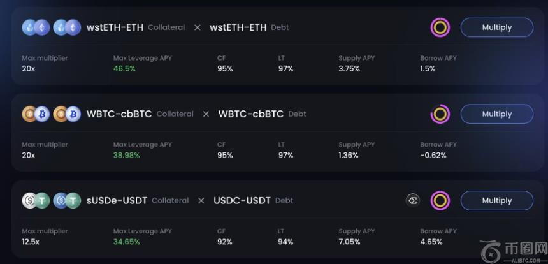
Task: Click the 12.5x Max multiplier value
Action: click(x=31, y=242)
